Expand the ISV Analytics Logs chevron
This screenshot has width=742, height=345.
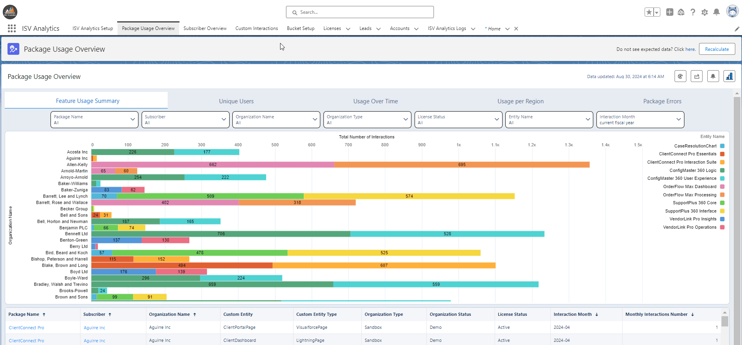tap(473, 29)
